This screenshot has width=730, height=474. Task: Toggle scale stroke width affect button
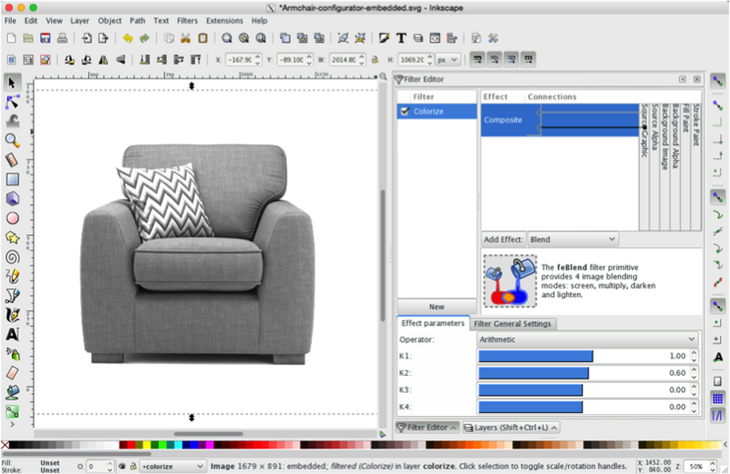477,60
